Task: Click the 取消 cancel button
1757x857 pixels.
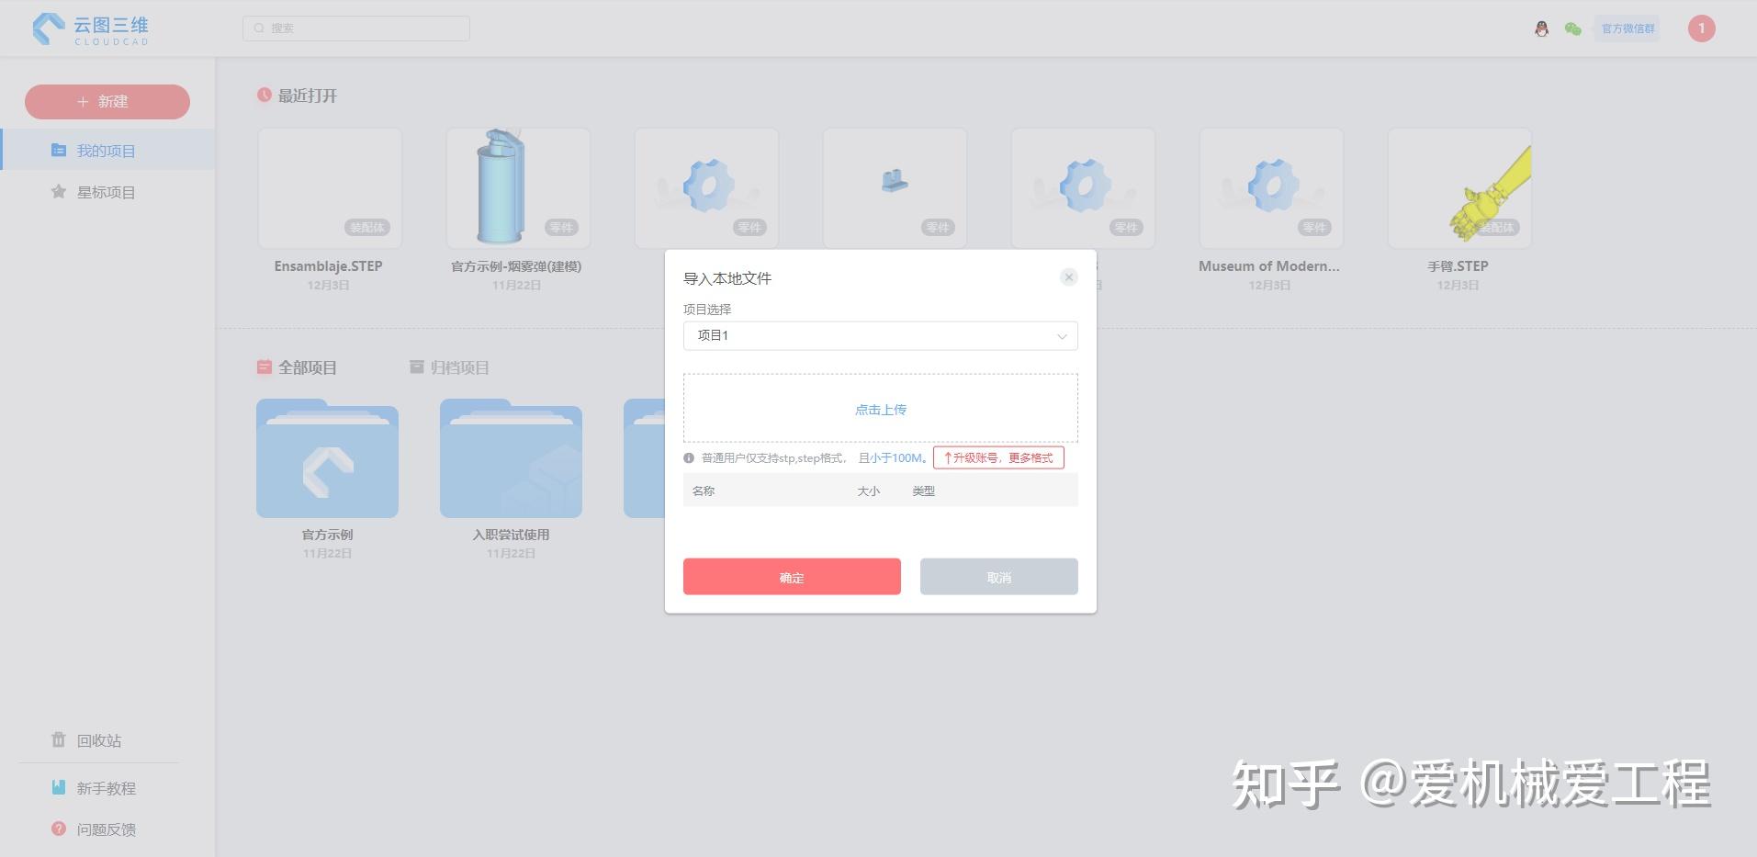Action: (x=997, y=577)
